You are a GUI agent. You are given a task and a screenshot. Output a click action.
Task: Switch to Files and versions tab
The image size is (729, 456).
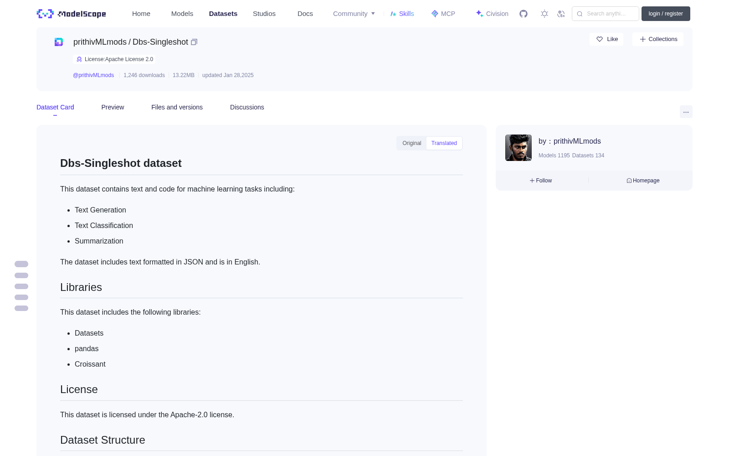click(177, 107)
